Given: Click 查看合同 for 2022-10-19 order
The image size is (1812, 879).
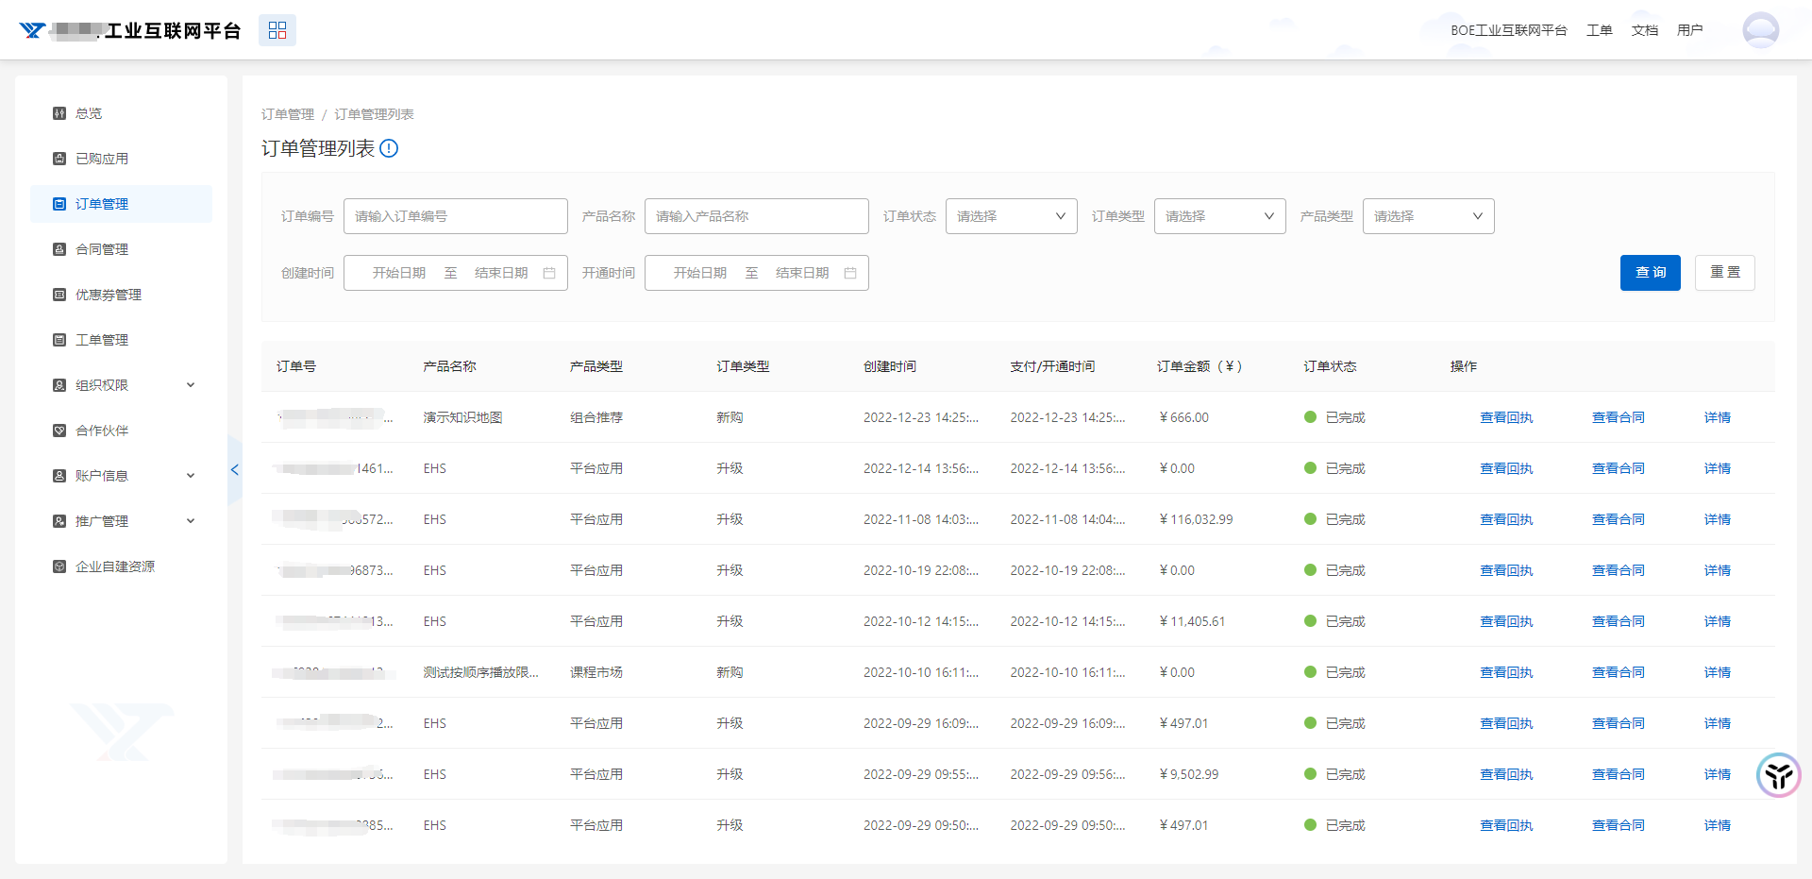Looking at the screenshot, I should [1619, 570].
